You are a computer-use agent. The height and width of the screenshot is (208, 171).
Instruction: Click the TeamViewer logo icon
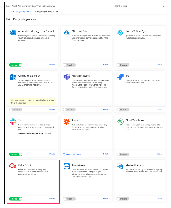67,166
